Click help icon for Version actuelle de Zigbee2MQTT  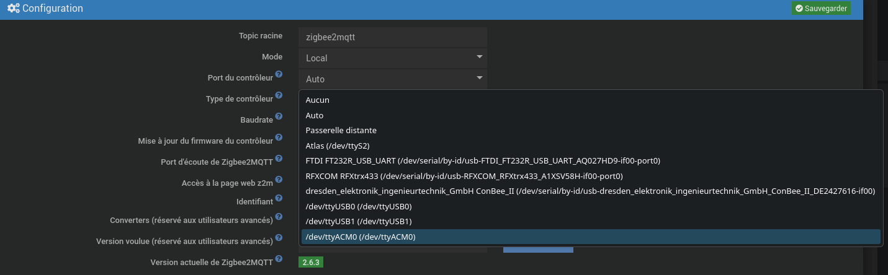point(279,259)
